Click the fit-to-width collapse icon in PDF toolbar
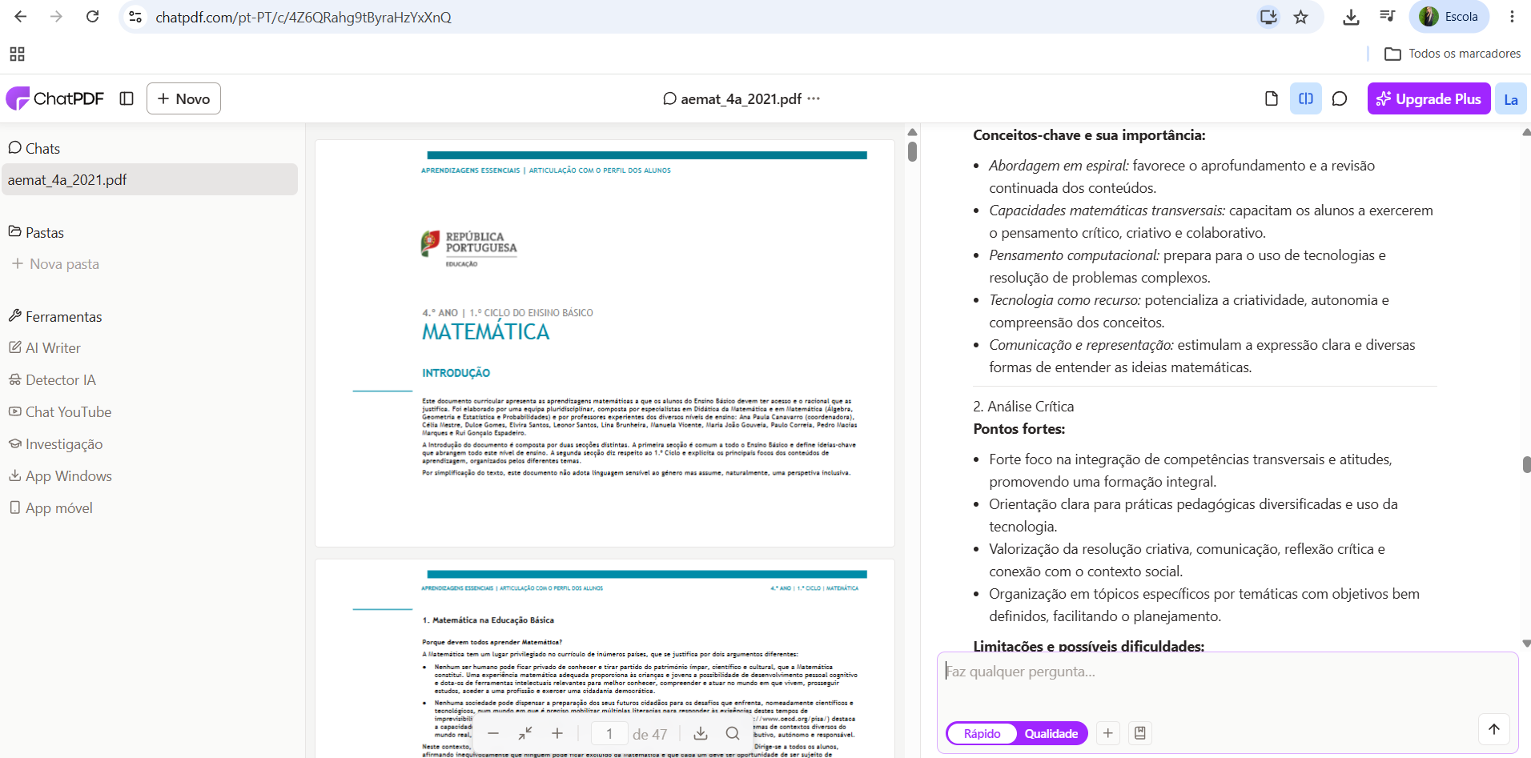Image resolution: width=1531 pixels, height=758 pixels. coord(525,733)
